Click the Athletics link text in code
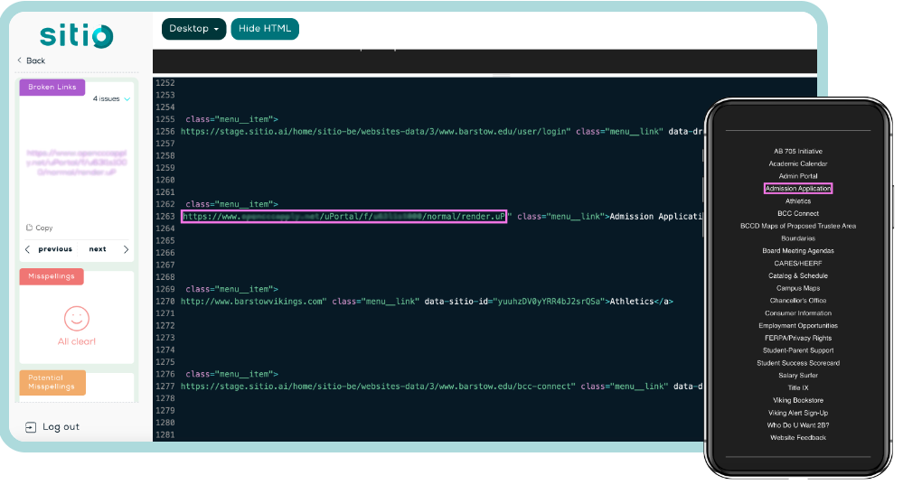 coord(632,302)
